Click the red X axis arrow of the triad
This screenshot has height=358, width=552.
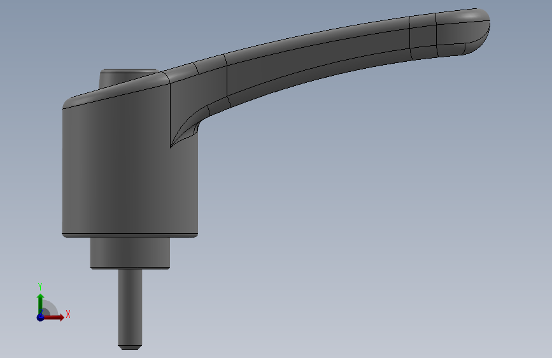click(54, 317)
